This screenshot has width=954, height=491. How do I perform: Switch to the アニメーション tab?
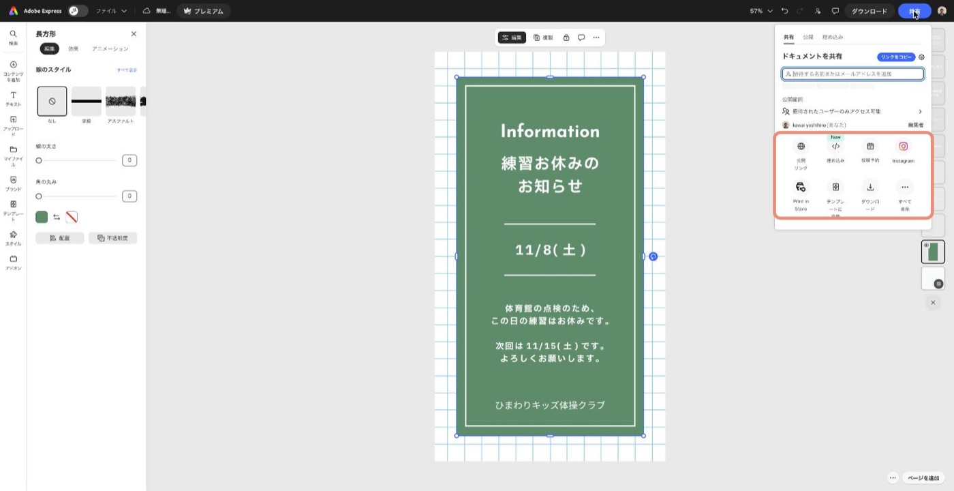coord(110,49)
